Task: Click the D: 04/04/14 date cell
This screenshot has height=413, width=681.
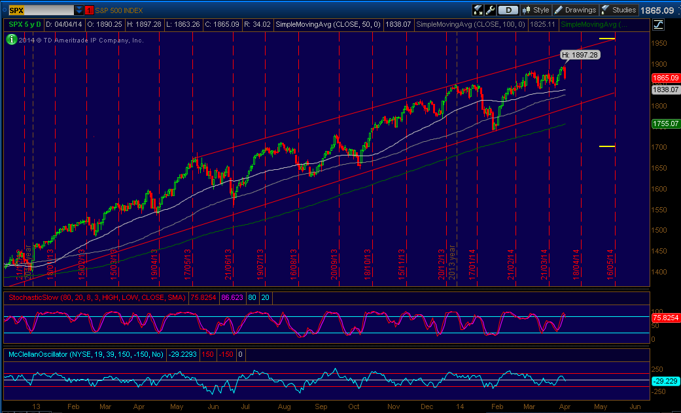Action: [x=63, y=25]
